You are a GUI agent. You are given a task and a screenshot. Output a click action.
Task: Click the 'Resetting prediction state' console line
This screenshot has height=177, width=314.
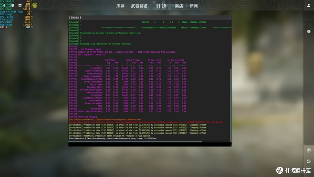point(110,136)
